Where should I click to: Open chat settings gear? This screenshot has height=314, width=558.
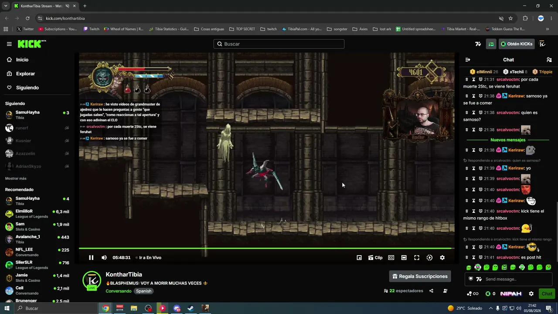pos(531,294)
